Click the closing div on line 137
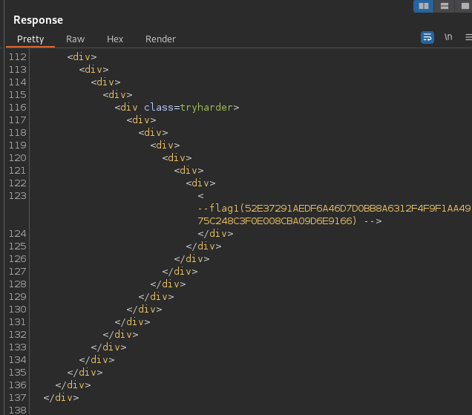Screen dimensions: 472x415 point(61,397)
